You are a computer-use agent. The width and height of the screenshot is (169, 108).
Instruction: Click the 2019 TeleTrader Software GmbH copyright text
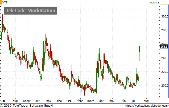pyautogui.click(x=26, y=106)
